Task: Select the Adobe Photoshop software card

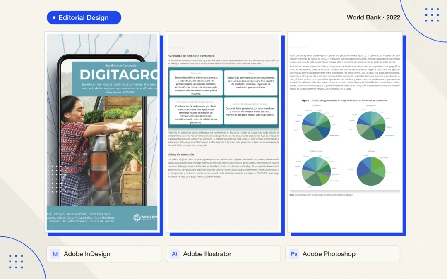Action: [343, 254]
